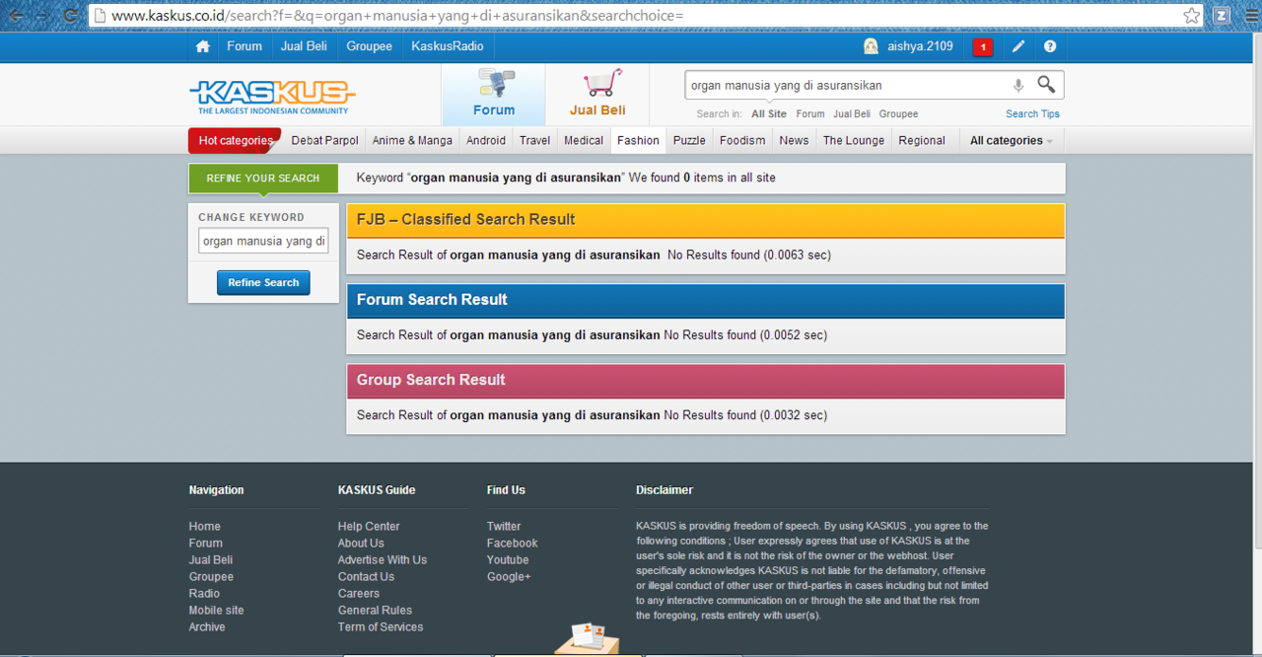Image resolution: width=1262 pixels, height=657 pixels.
Task: Open the help question mark icon
Action: (x=1050, y=46)
